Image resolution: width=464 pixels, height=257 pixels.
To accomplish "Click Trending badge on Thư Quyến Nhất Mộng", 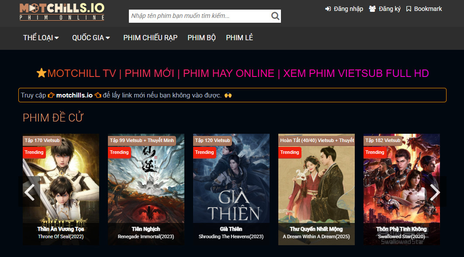I will pos(290,153).
